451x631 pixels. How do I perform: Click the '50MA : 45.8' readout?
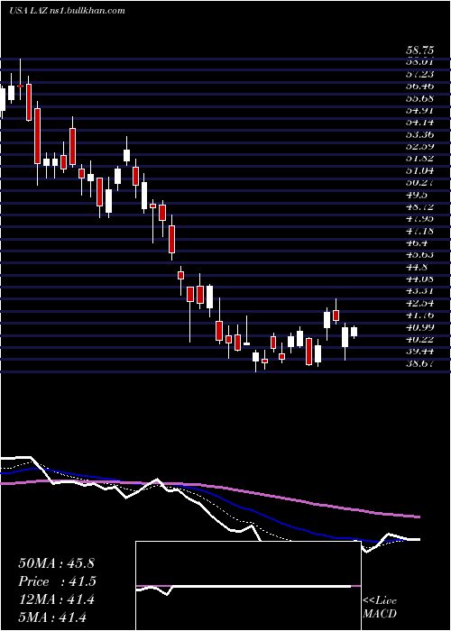56,563
